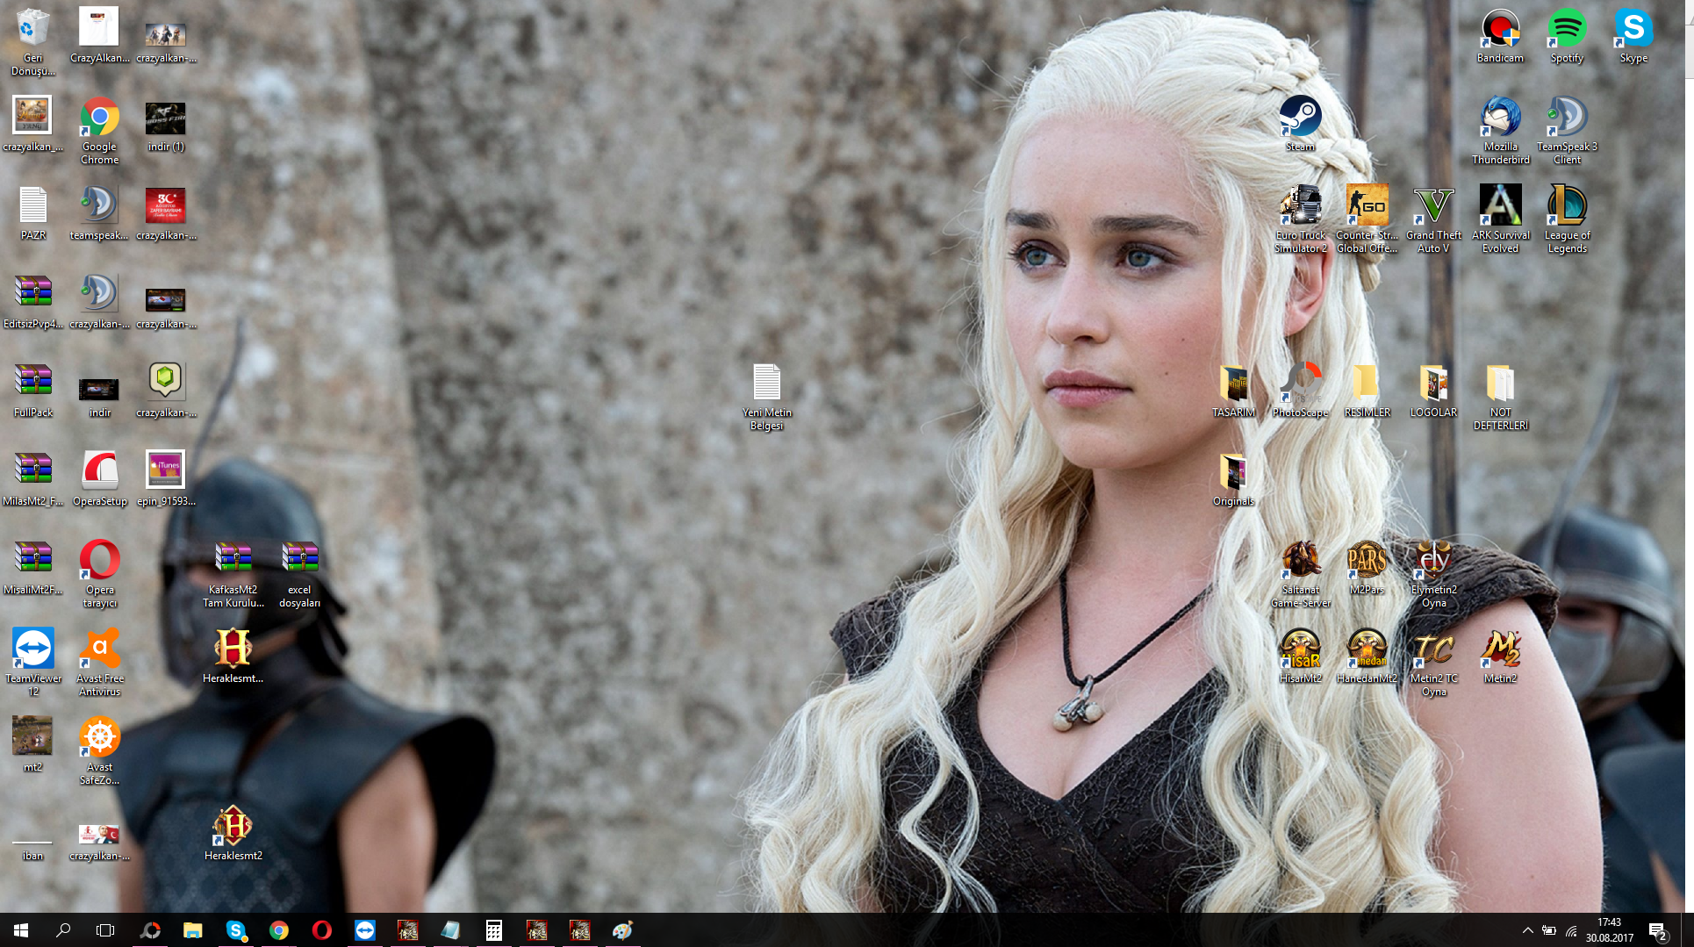Select the epin_91593 iTunes image file

[166, 479]
